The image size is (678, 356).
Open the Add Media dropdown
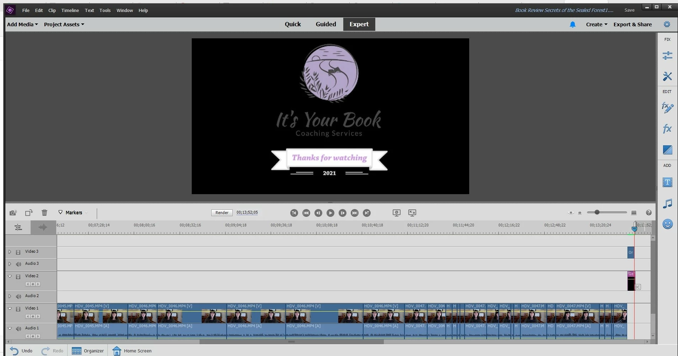pos(22,24)
